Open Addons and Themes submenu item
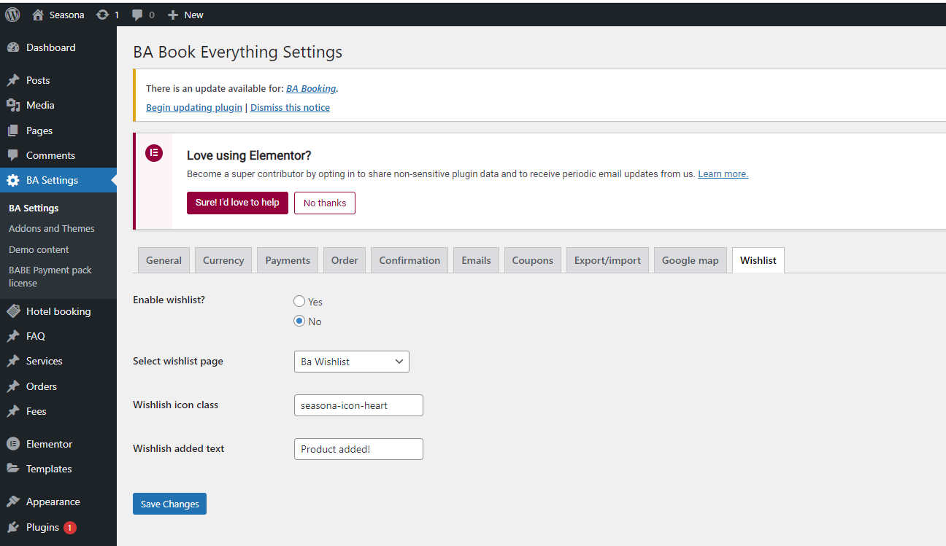 [52, 228]
